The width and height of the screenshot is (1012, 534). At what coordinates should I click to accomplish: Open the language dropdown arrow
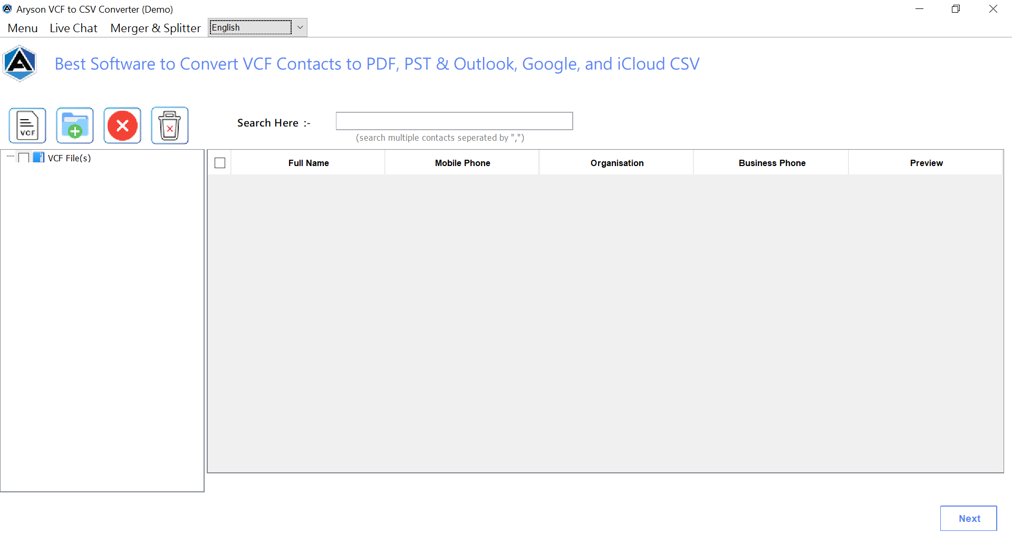tap(300, 27)
